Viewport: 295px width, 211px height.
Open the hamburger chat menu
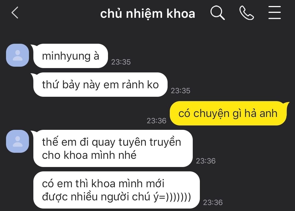(274, 13)
